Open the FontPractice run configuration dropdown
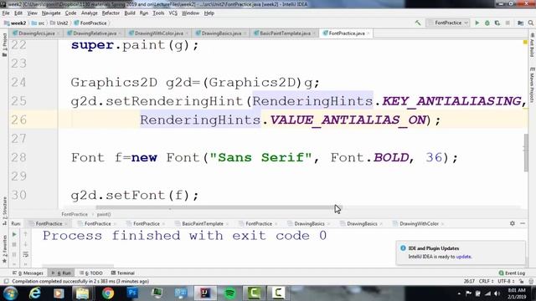536x301 pixels. pyautogui.click(x=448, y=23)
